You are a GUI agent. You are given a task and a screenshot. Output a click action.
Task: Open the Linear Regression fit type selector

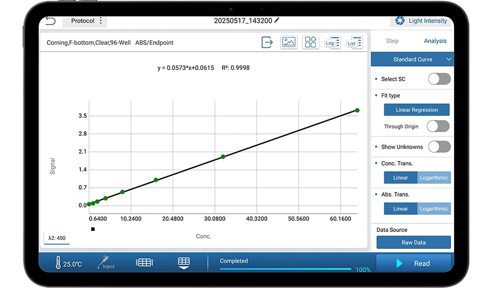coord(417,110)
